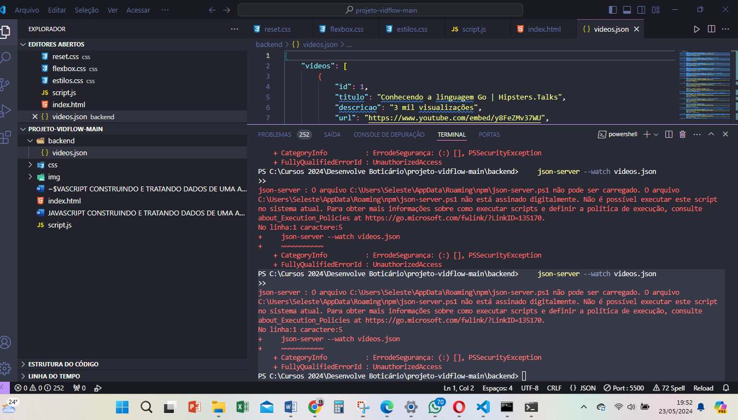
Task: Go back with the navigation arrow
Action: (213, 10)
